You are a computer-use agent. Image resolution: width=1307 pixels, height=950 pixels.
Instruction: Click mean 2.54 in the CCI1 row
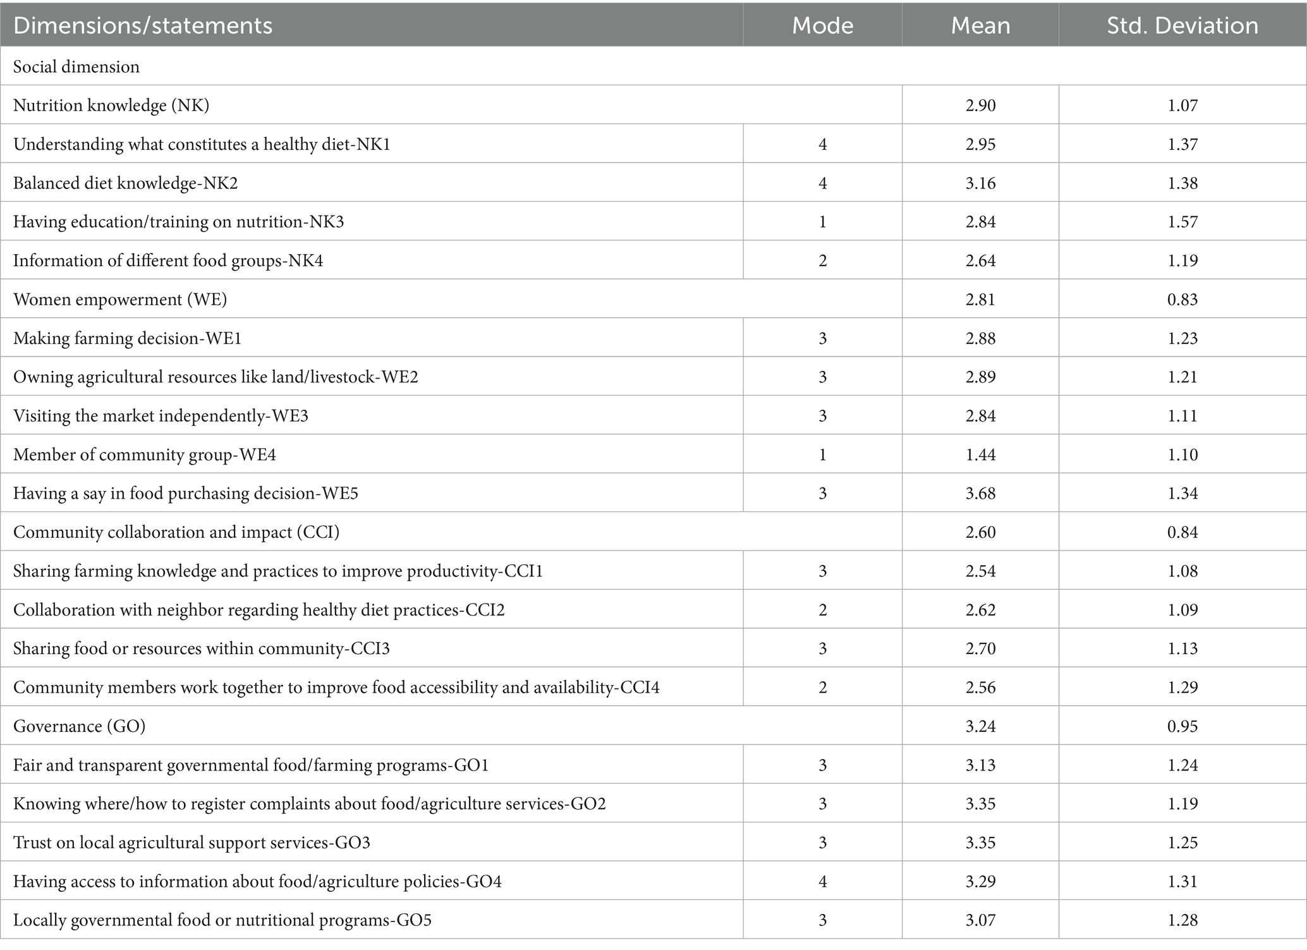[x=980, y=571]
